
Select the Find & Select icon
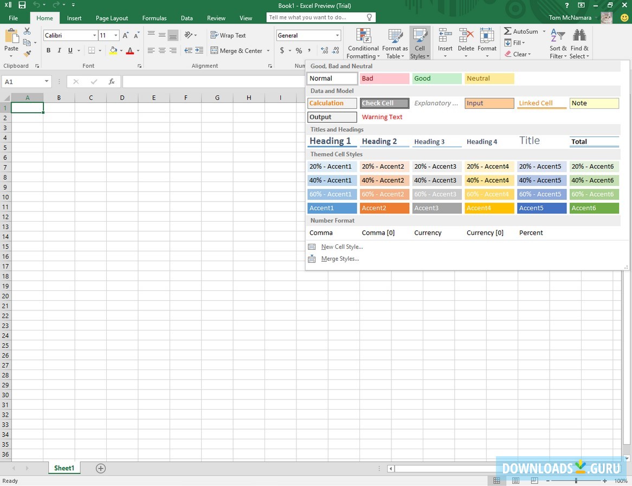click(x=579, y=42)
